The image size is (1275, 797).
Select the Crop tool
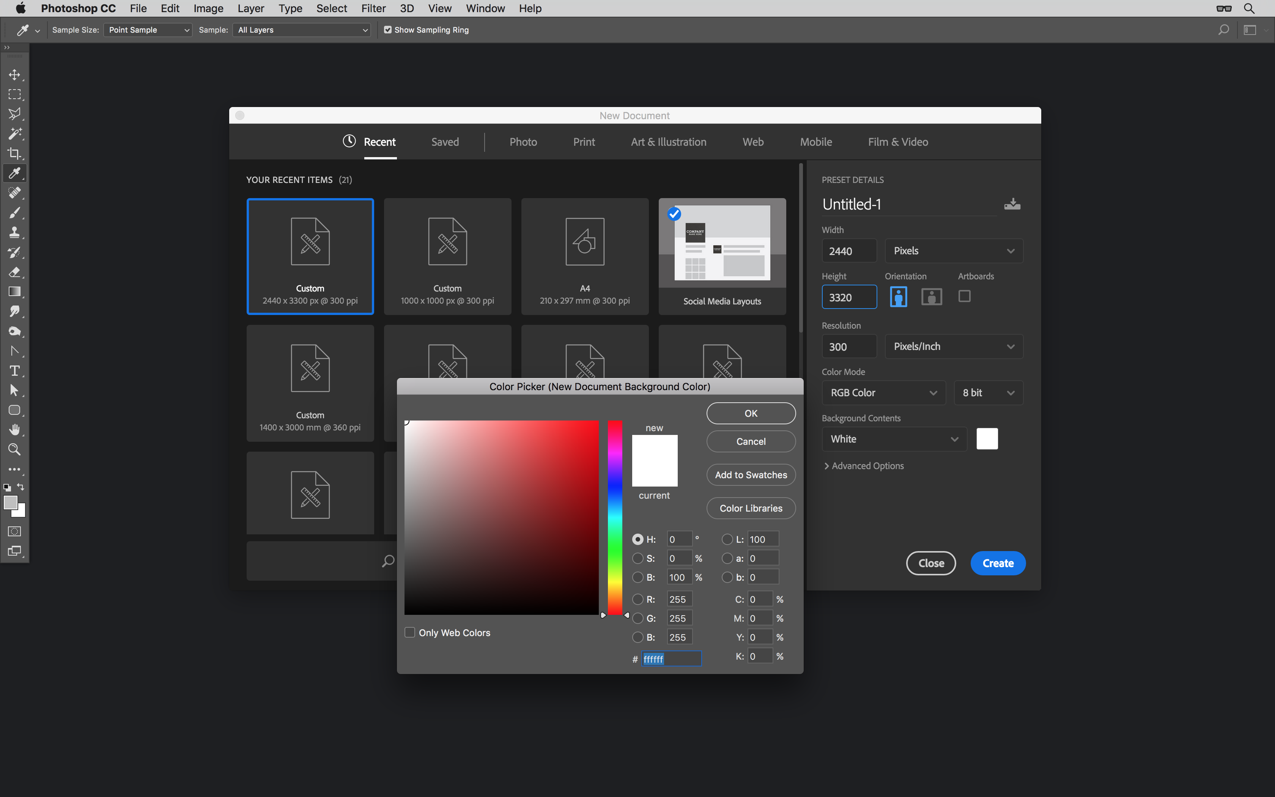14,153
